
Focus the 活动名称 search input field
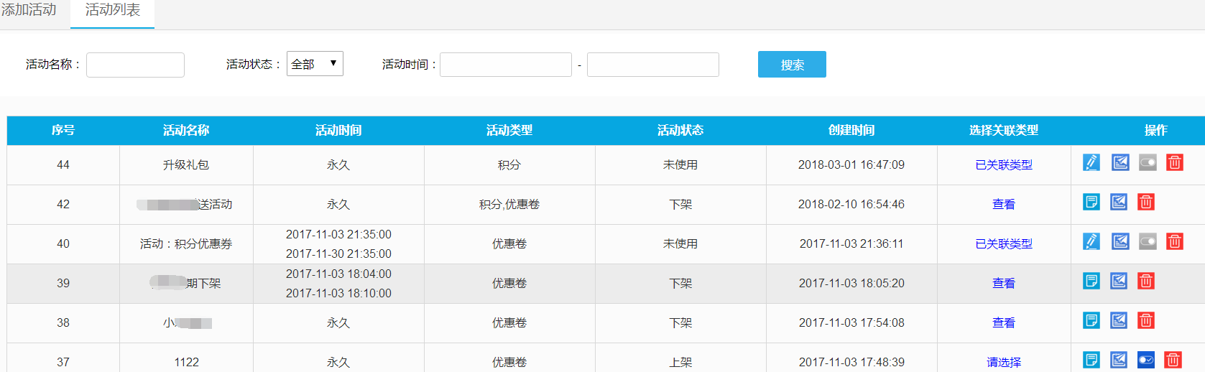click(x=135, y=65)
